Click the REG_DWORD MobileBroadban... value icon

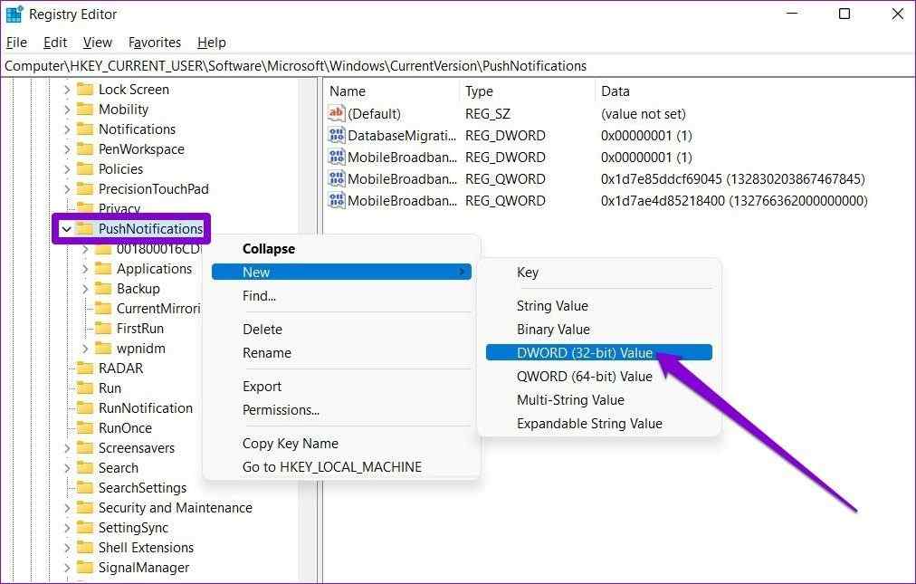[337, 157]
